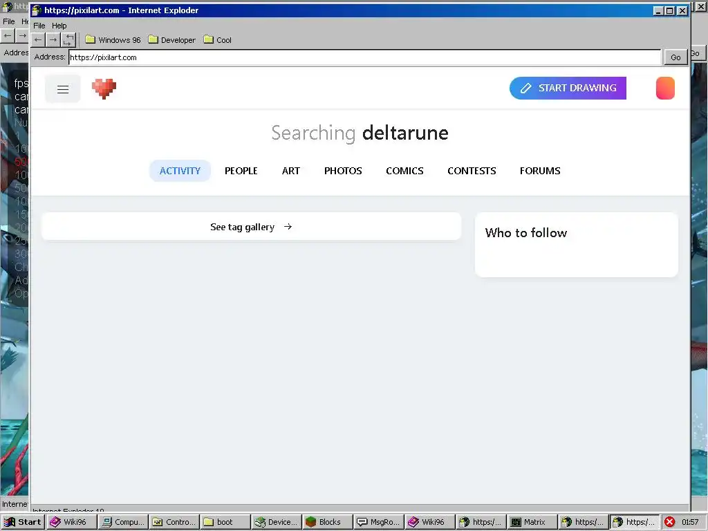Click the taskbar clock showing 01:57
Viewport: 708px width, 531px height.
tap(691, 522)
